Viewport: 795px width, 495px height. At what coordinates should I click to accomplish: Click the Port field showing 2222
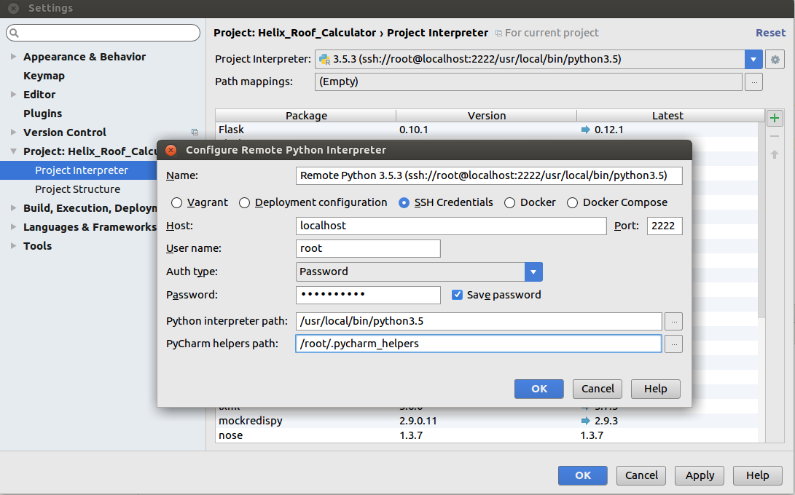coord(664,226)
